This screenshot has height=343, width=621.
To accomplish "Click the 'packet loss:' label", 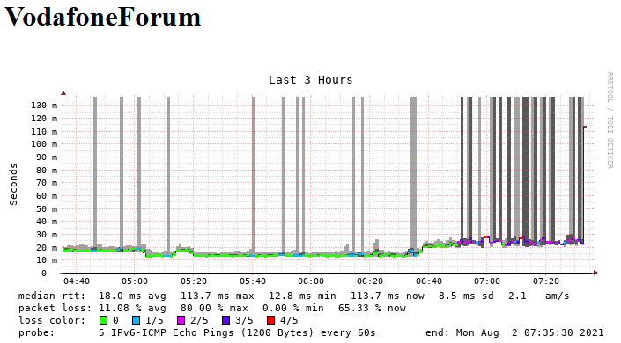I will pos(55,308).
